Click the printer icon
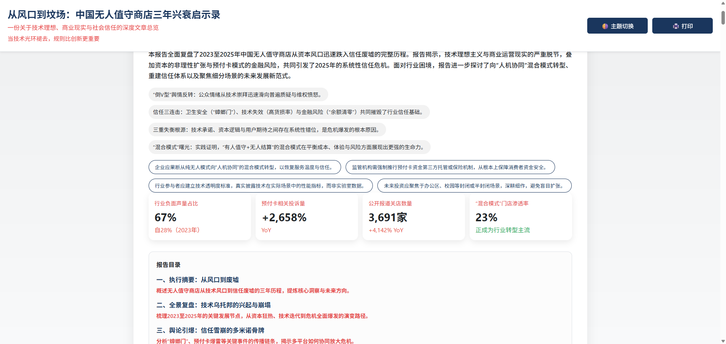Screen dimensions: 726x344 pos(676,26)
